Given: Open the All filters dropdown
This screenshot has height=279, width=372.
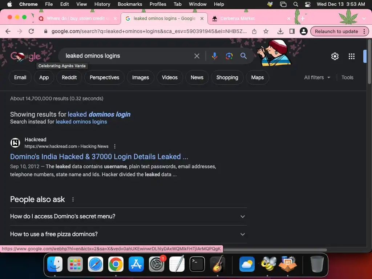Looking at the screenshot, I should [317, 78].
